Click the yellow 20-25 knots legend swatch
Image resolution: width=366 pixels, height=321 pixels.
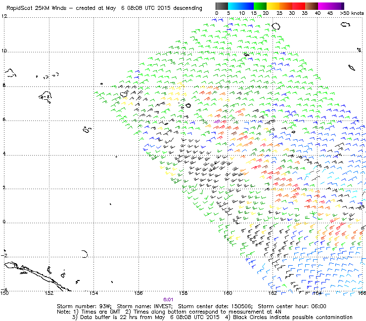click(x=273, y=6)
